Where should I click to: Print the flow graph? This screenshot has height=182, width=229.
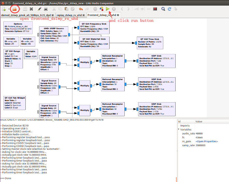[x=46, y=9]
